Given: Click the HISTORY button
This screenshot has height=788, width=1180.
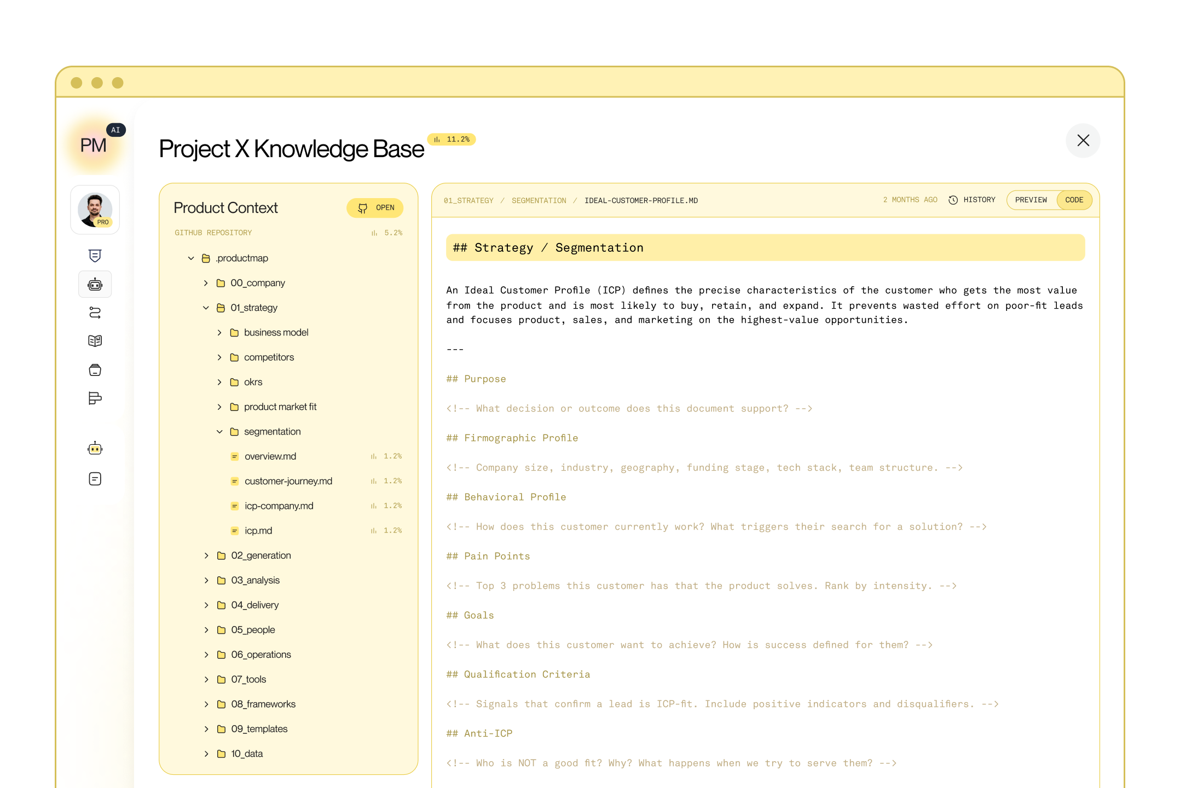Looking at the screenshot, I should click(x=972, y=200).
